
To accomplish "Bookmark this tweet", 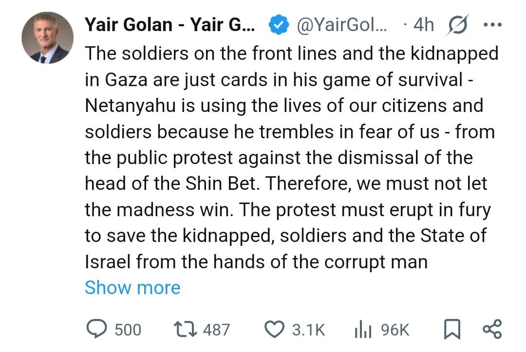I will tap(452, 330).
